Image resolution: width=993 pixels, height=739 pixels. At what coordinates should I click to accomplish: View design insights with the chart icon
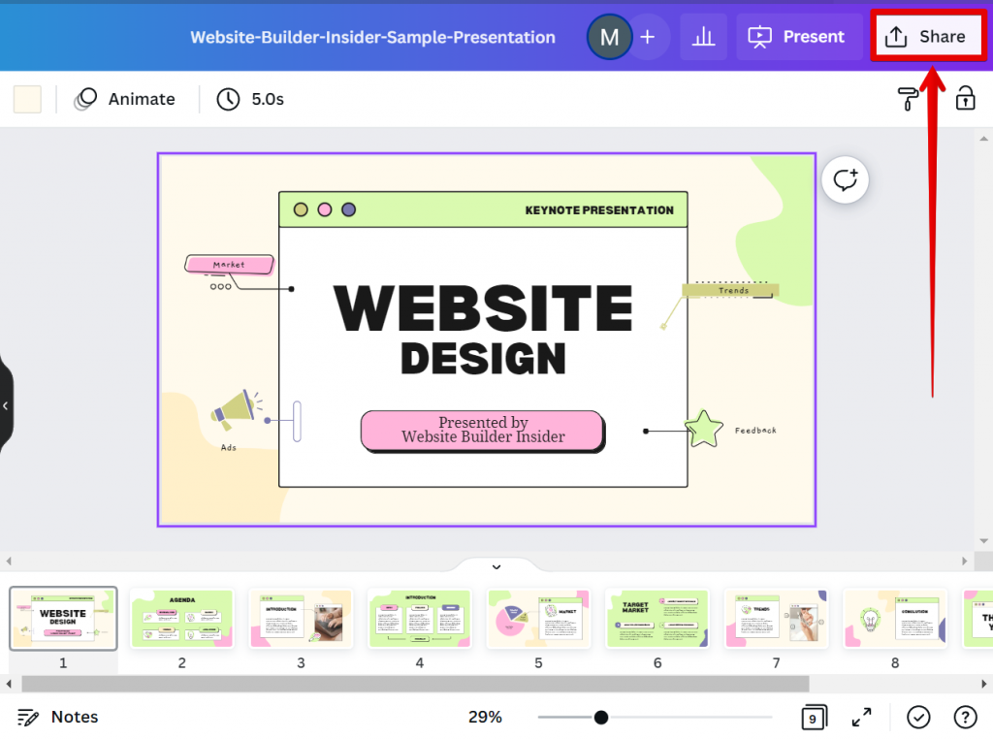(x=702, y=37)
